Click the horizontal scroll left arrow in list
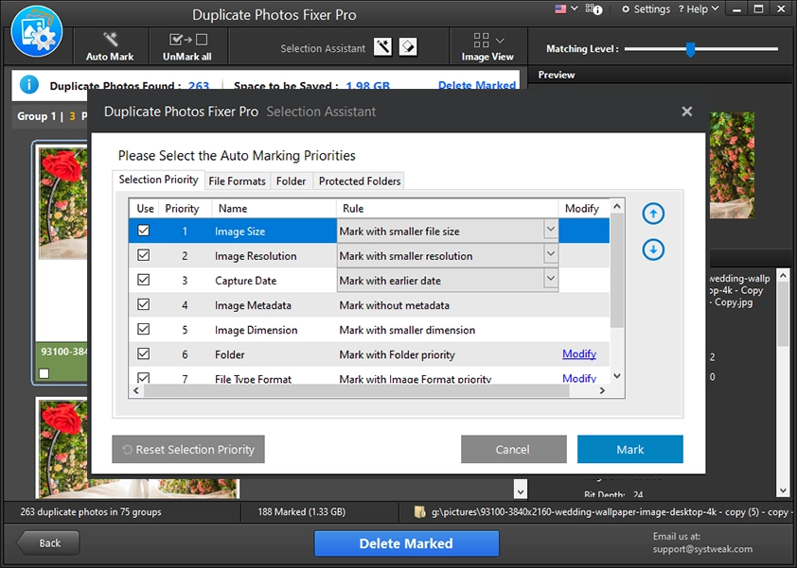The image size is (797, 568). [x=135, y=391]
